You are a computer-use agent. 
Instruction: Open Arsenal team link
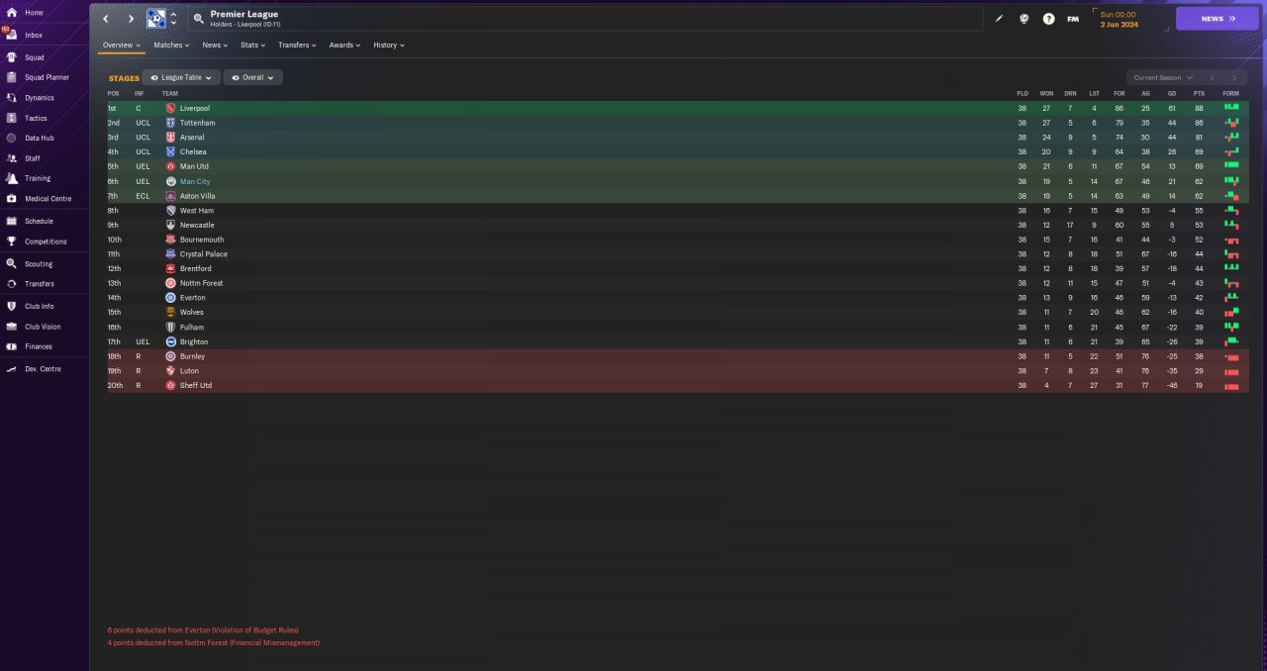(x=192, y=138)
